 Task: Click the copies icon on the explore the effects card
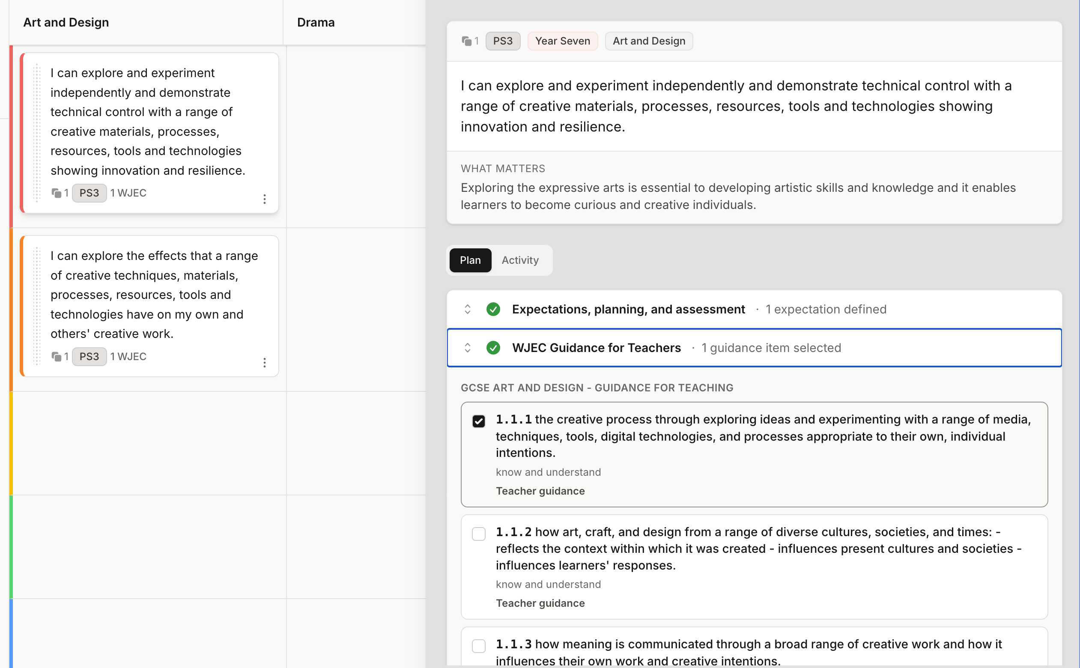56,357
